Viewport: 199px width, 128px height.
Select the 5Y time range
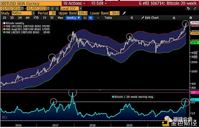(52, 18)
